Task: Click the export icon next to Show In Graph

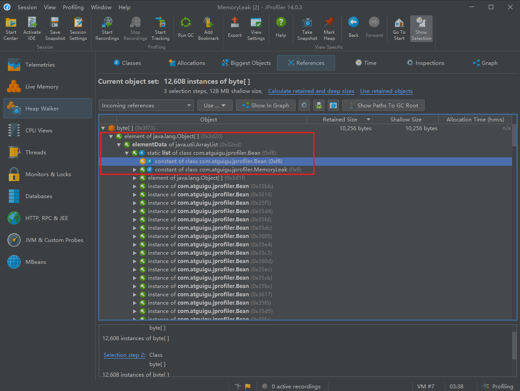Action: (x=319, y=105)
